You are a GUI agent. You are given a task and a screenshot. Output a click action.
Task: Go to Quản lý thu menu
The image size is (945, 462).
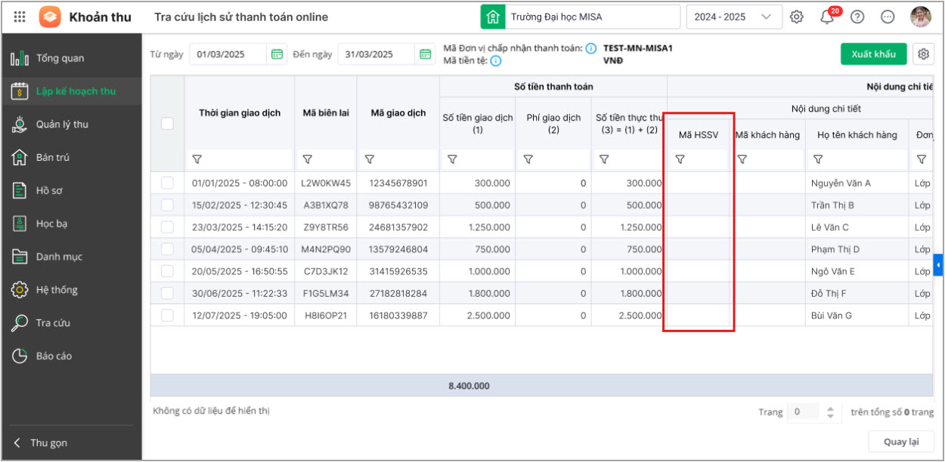tap(62, 125)
